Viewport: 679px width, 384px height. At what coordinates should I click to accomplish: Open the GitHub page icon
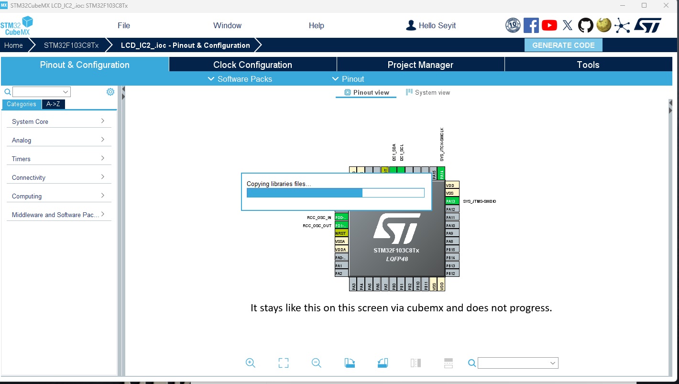click(585, 25)
